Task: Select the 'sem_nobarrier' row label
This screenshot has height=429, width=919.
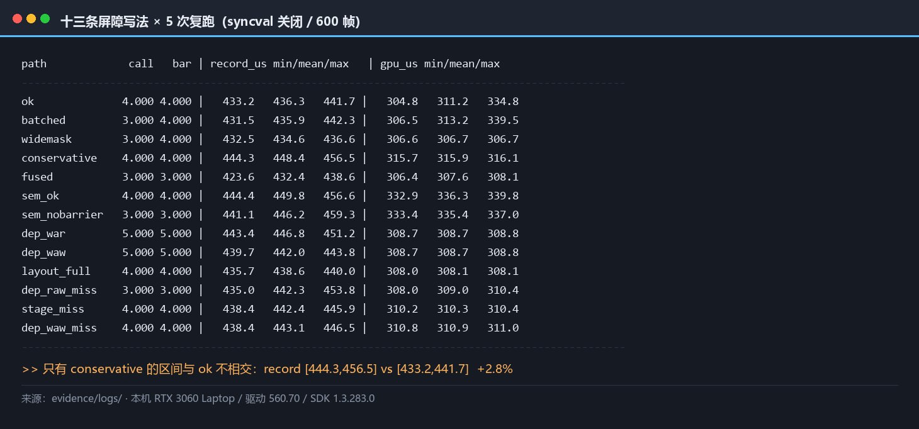Action: click(62, 214)
